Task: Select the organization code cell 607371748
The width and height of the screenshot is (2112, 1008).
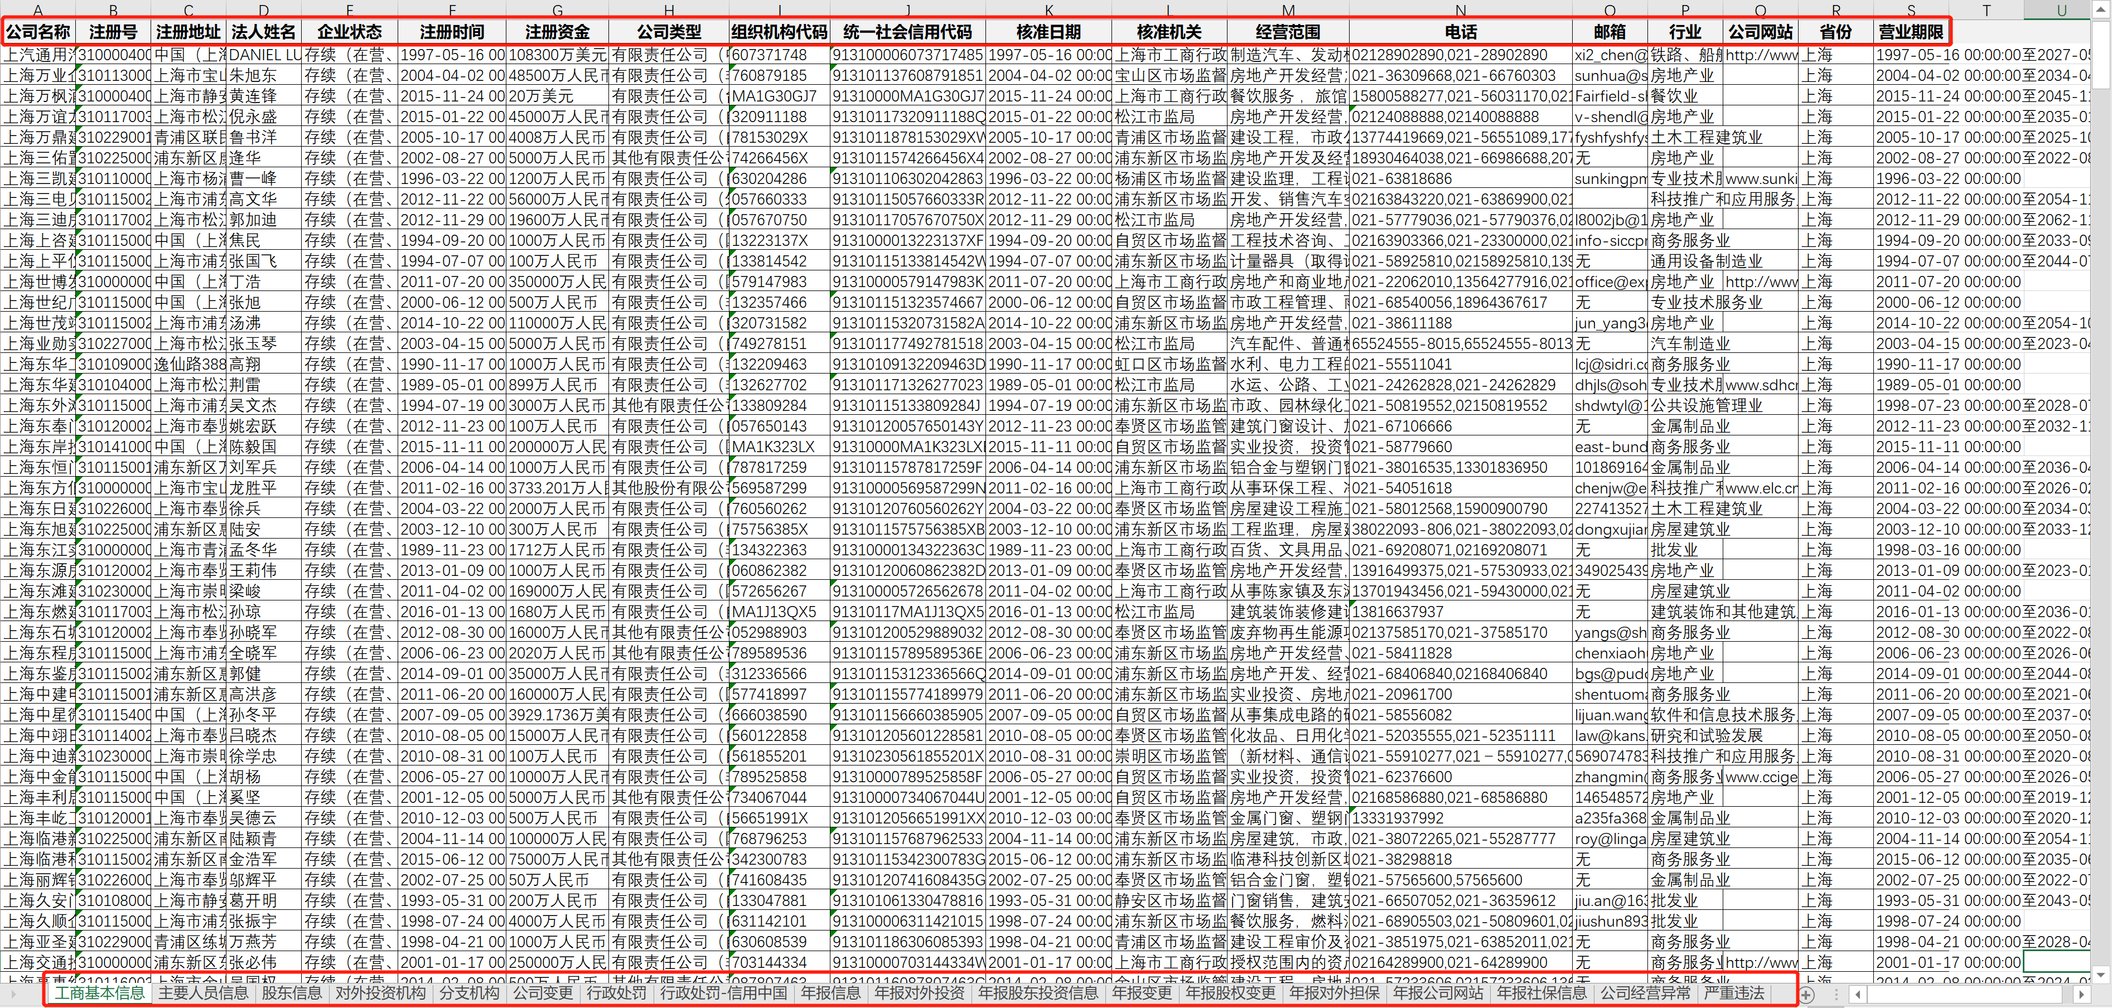Action: coord(779,55)
